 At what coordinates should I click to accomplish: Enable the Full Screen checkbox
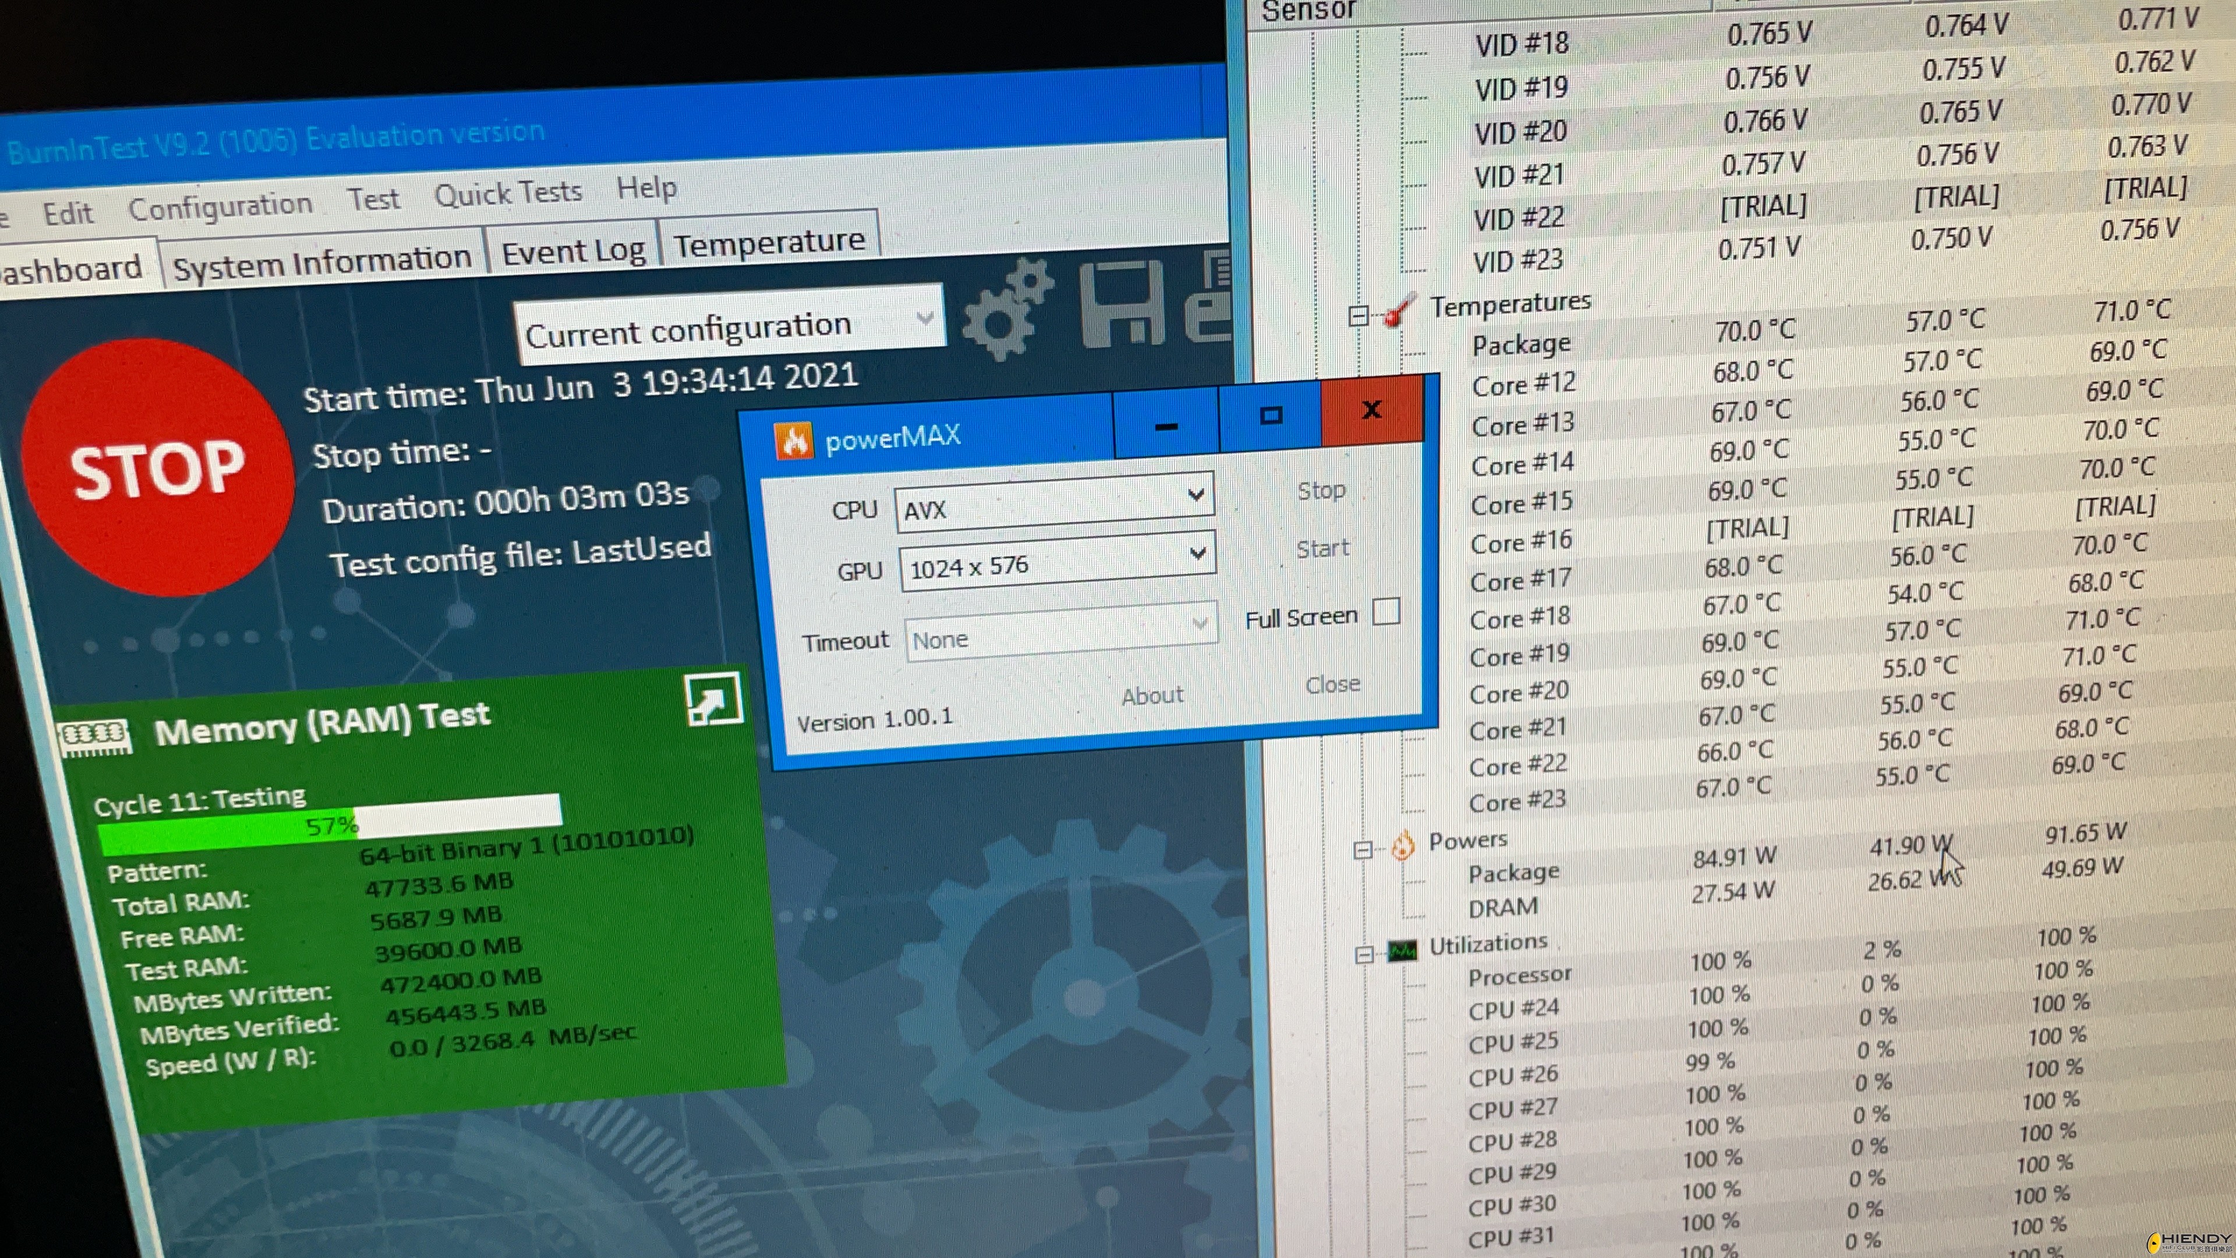tap(1386, 612)
